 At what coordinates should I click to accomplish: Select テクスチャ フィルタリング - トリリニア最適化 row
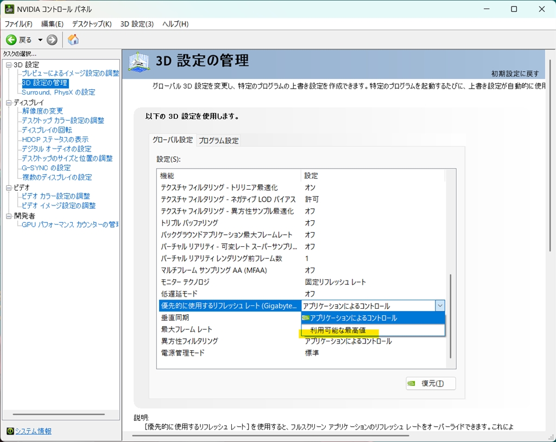(x=301, y=188)
